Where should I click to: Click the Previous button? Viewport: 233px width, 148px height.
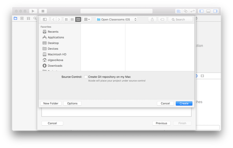click(161, 123)
